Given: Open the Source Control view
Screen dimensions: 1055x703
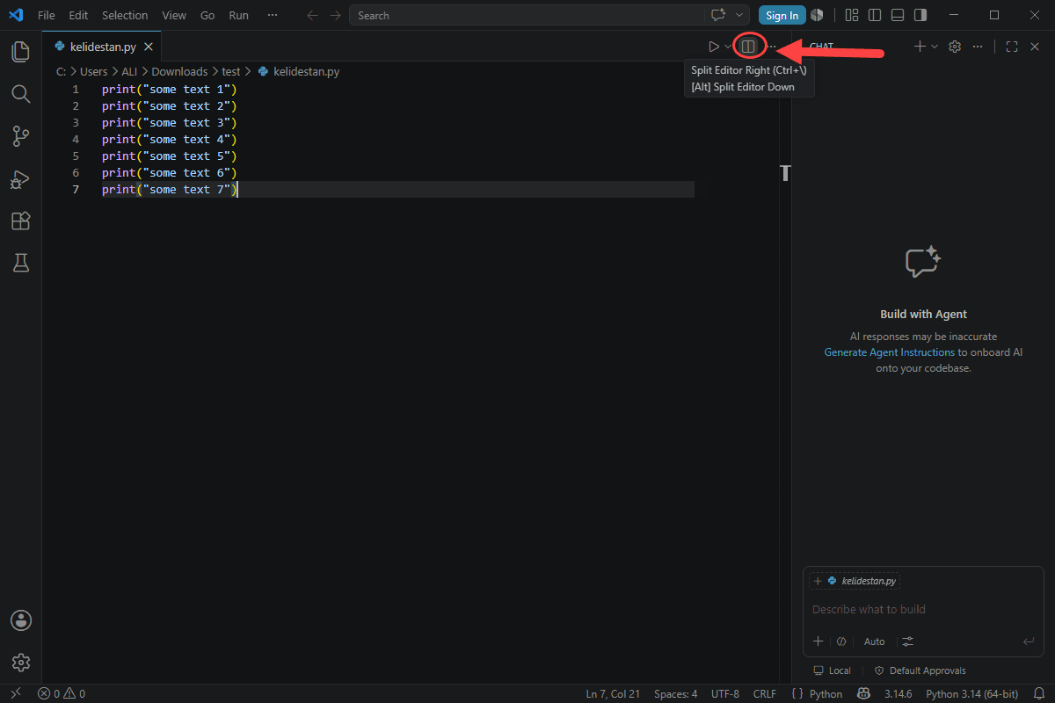Looking at the screenshot, I should 21,136.
